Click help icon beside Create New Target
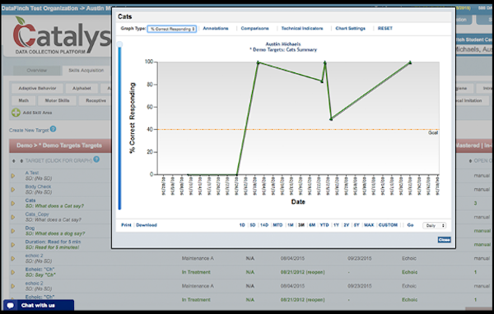This screenshot has width=494, height=314. 53,129
